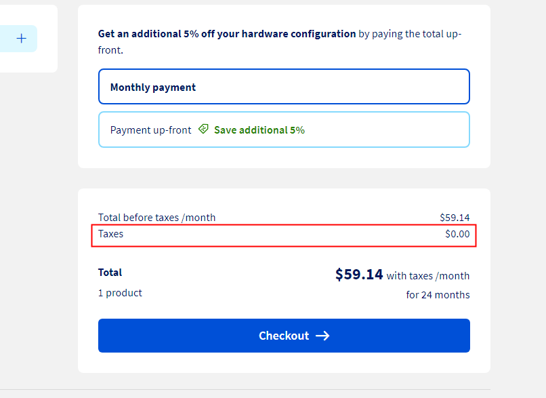The height and width of the screenshot is (398, 546).
Task: Click the plus icon button on the left
Action: pyautogui.click(x=21, y=39)
